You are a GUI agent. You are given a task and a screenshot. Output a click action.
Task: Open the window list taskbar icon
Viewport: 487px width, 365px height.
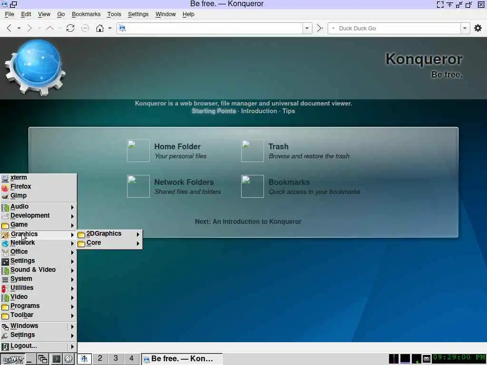click(43, 359)
